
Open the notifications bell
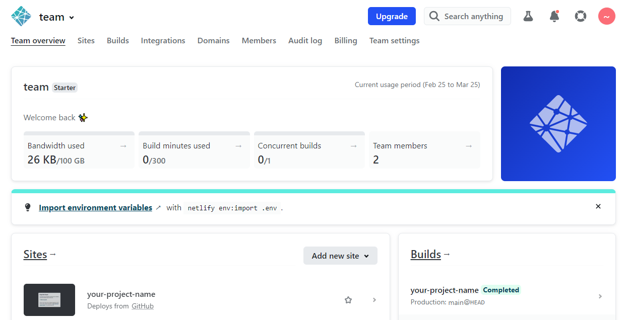(554, 17)
